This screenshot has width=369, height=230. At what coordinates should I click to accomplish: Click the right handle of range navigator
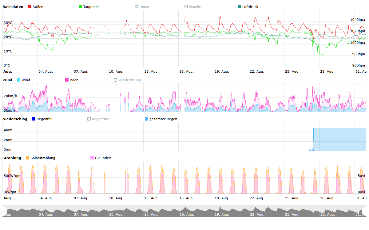365,211
